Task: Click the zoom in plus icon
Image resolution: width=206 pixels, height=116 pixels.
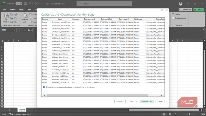Action: 198,114
